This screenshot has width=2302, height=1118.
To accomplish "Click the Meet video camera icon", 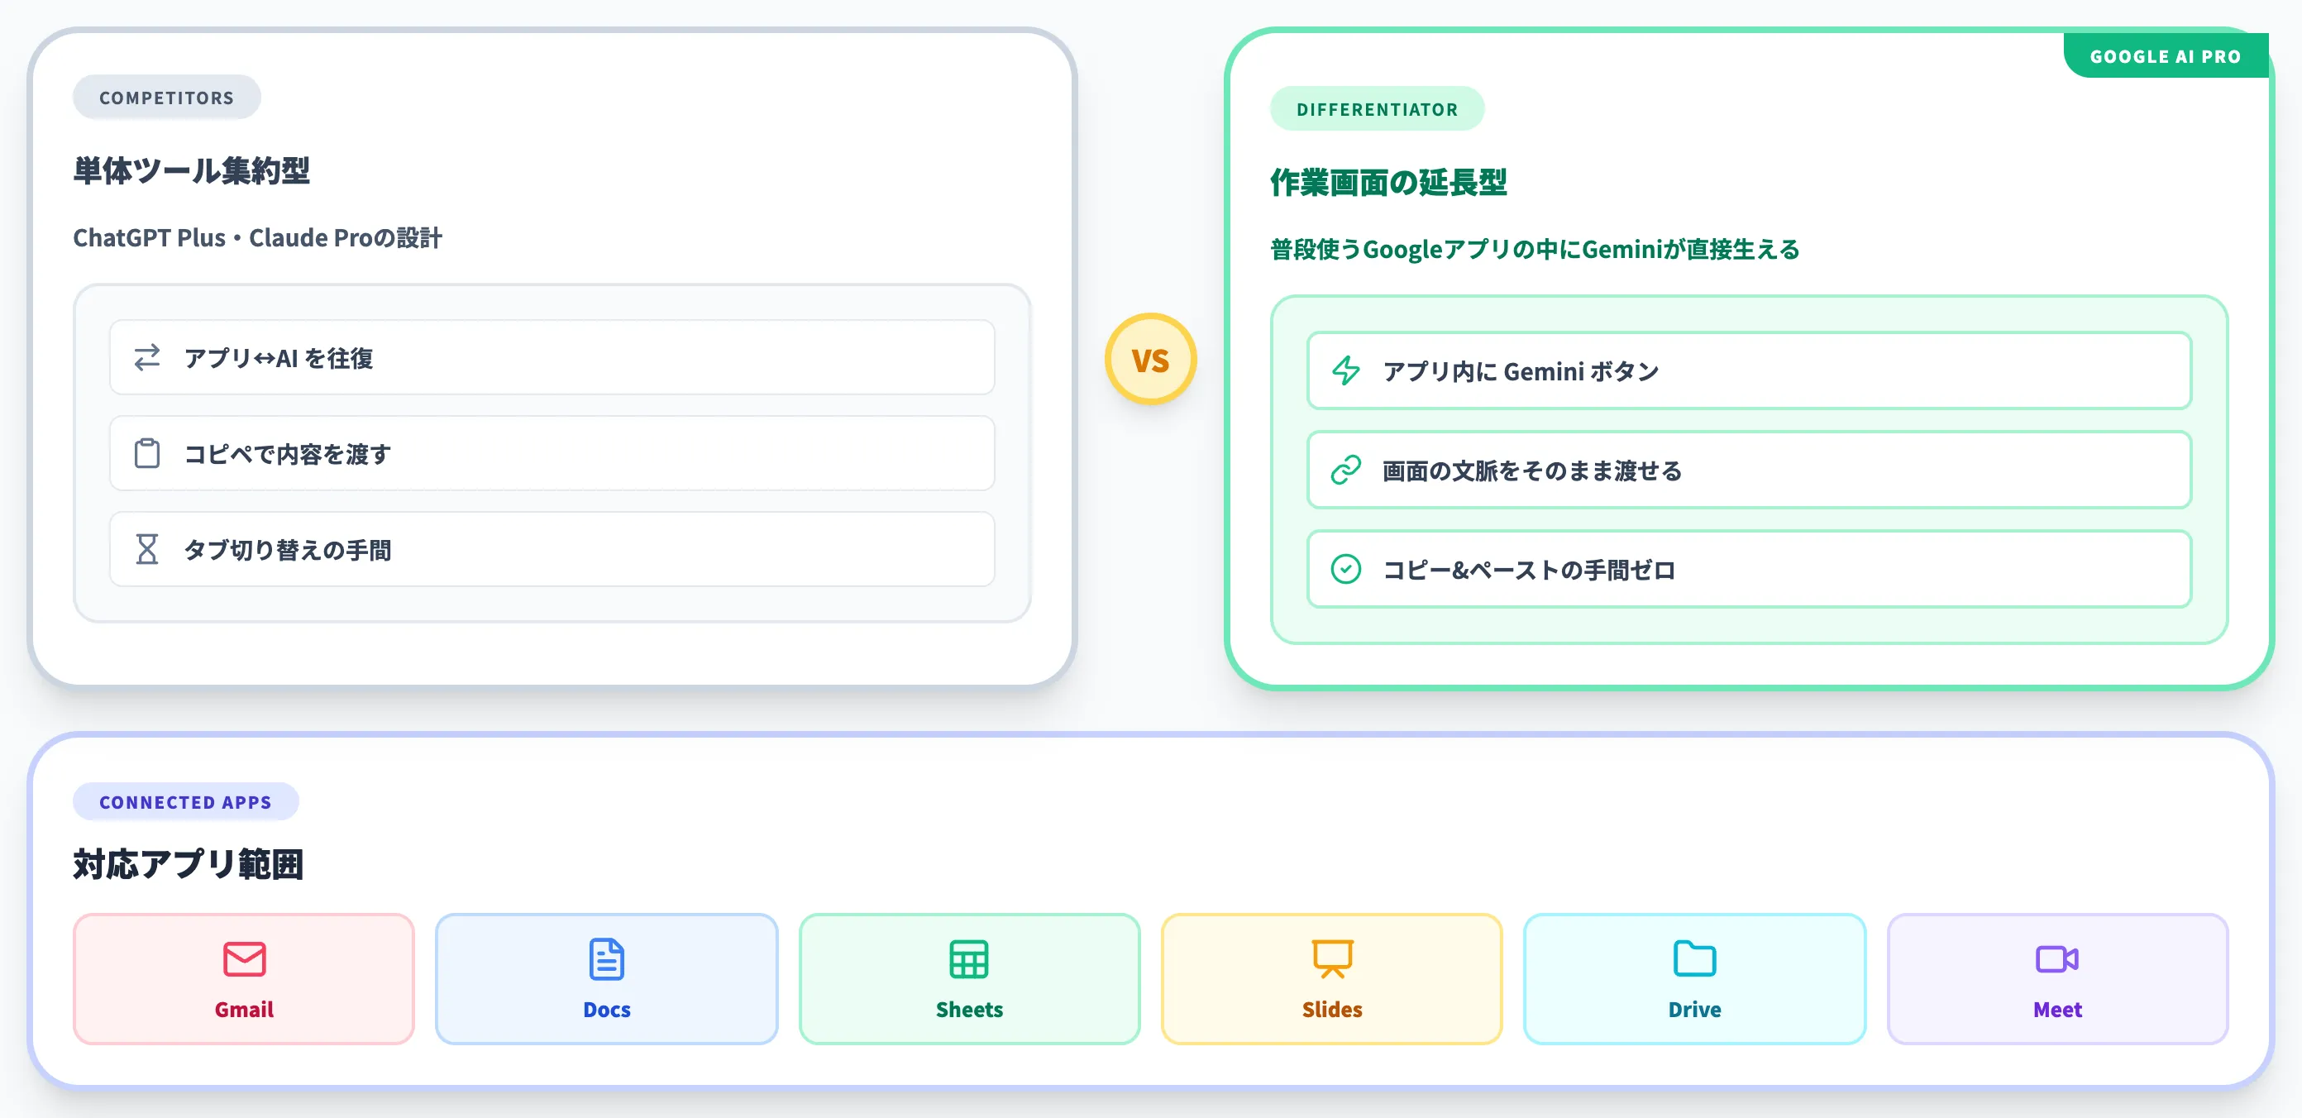I will click(x=2057, y=959).
